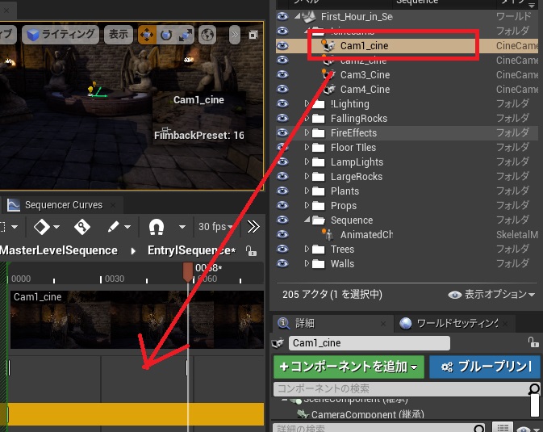Toggle the snapping magnet in Sequencer
543x432 pixels.
(157, 227)
